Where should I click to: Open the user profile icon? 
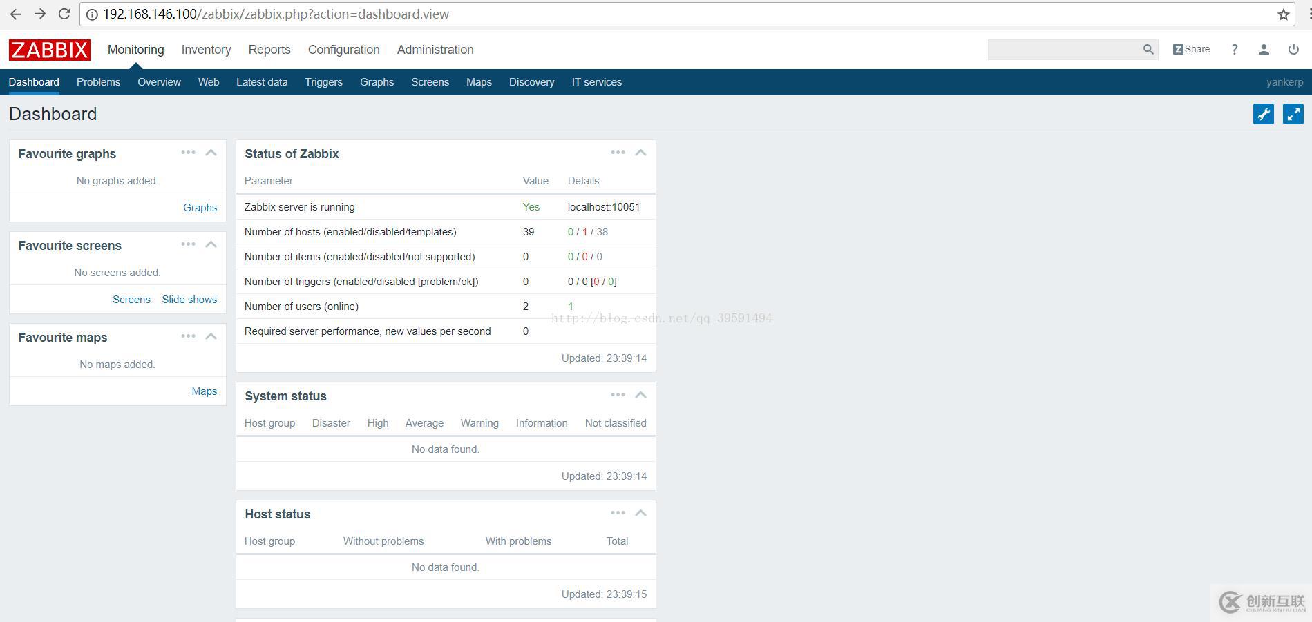(x=1263, y=49)
